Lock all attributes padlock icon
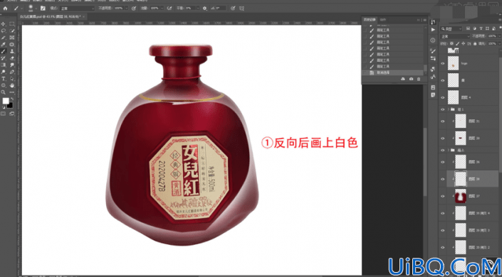This screenshot has width=502, height=277. click(x=475, y=44)
